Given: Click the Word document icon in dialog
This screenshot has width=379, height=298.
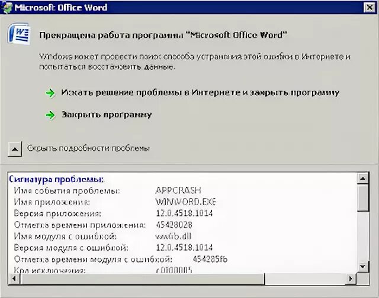Looking at the screenshot, I should (19, 34).
